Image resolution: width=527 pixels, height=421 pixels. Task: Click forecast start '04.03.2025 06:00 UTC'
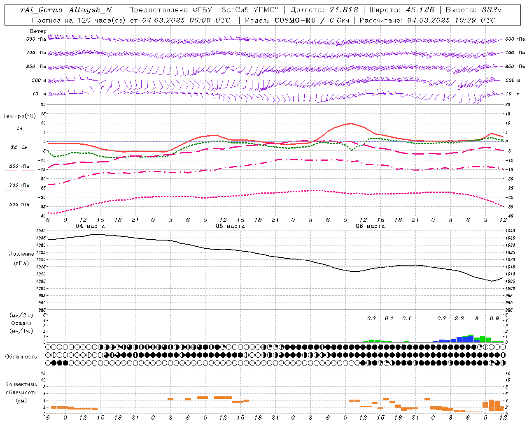pyautogui.click(x=186, y=20)
